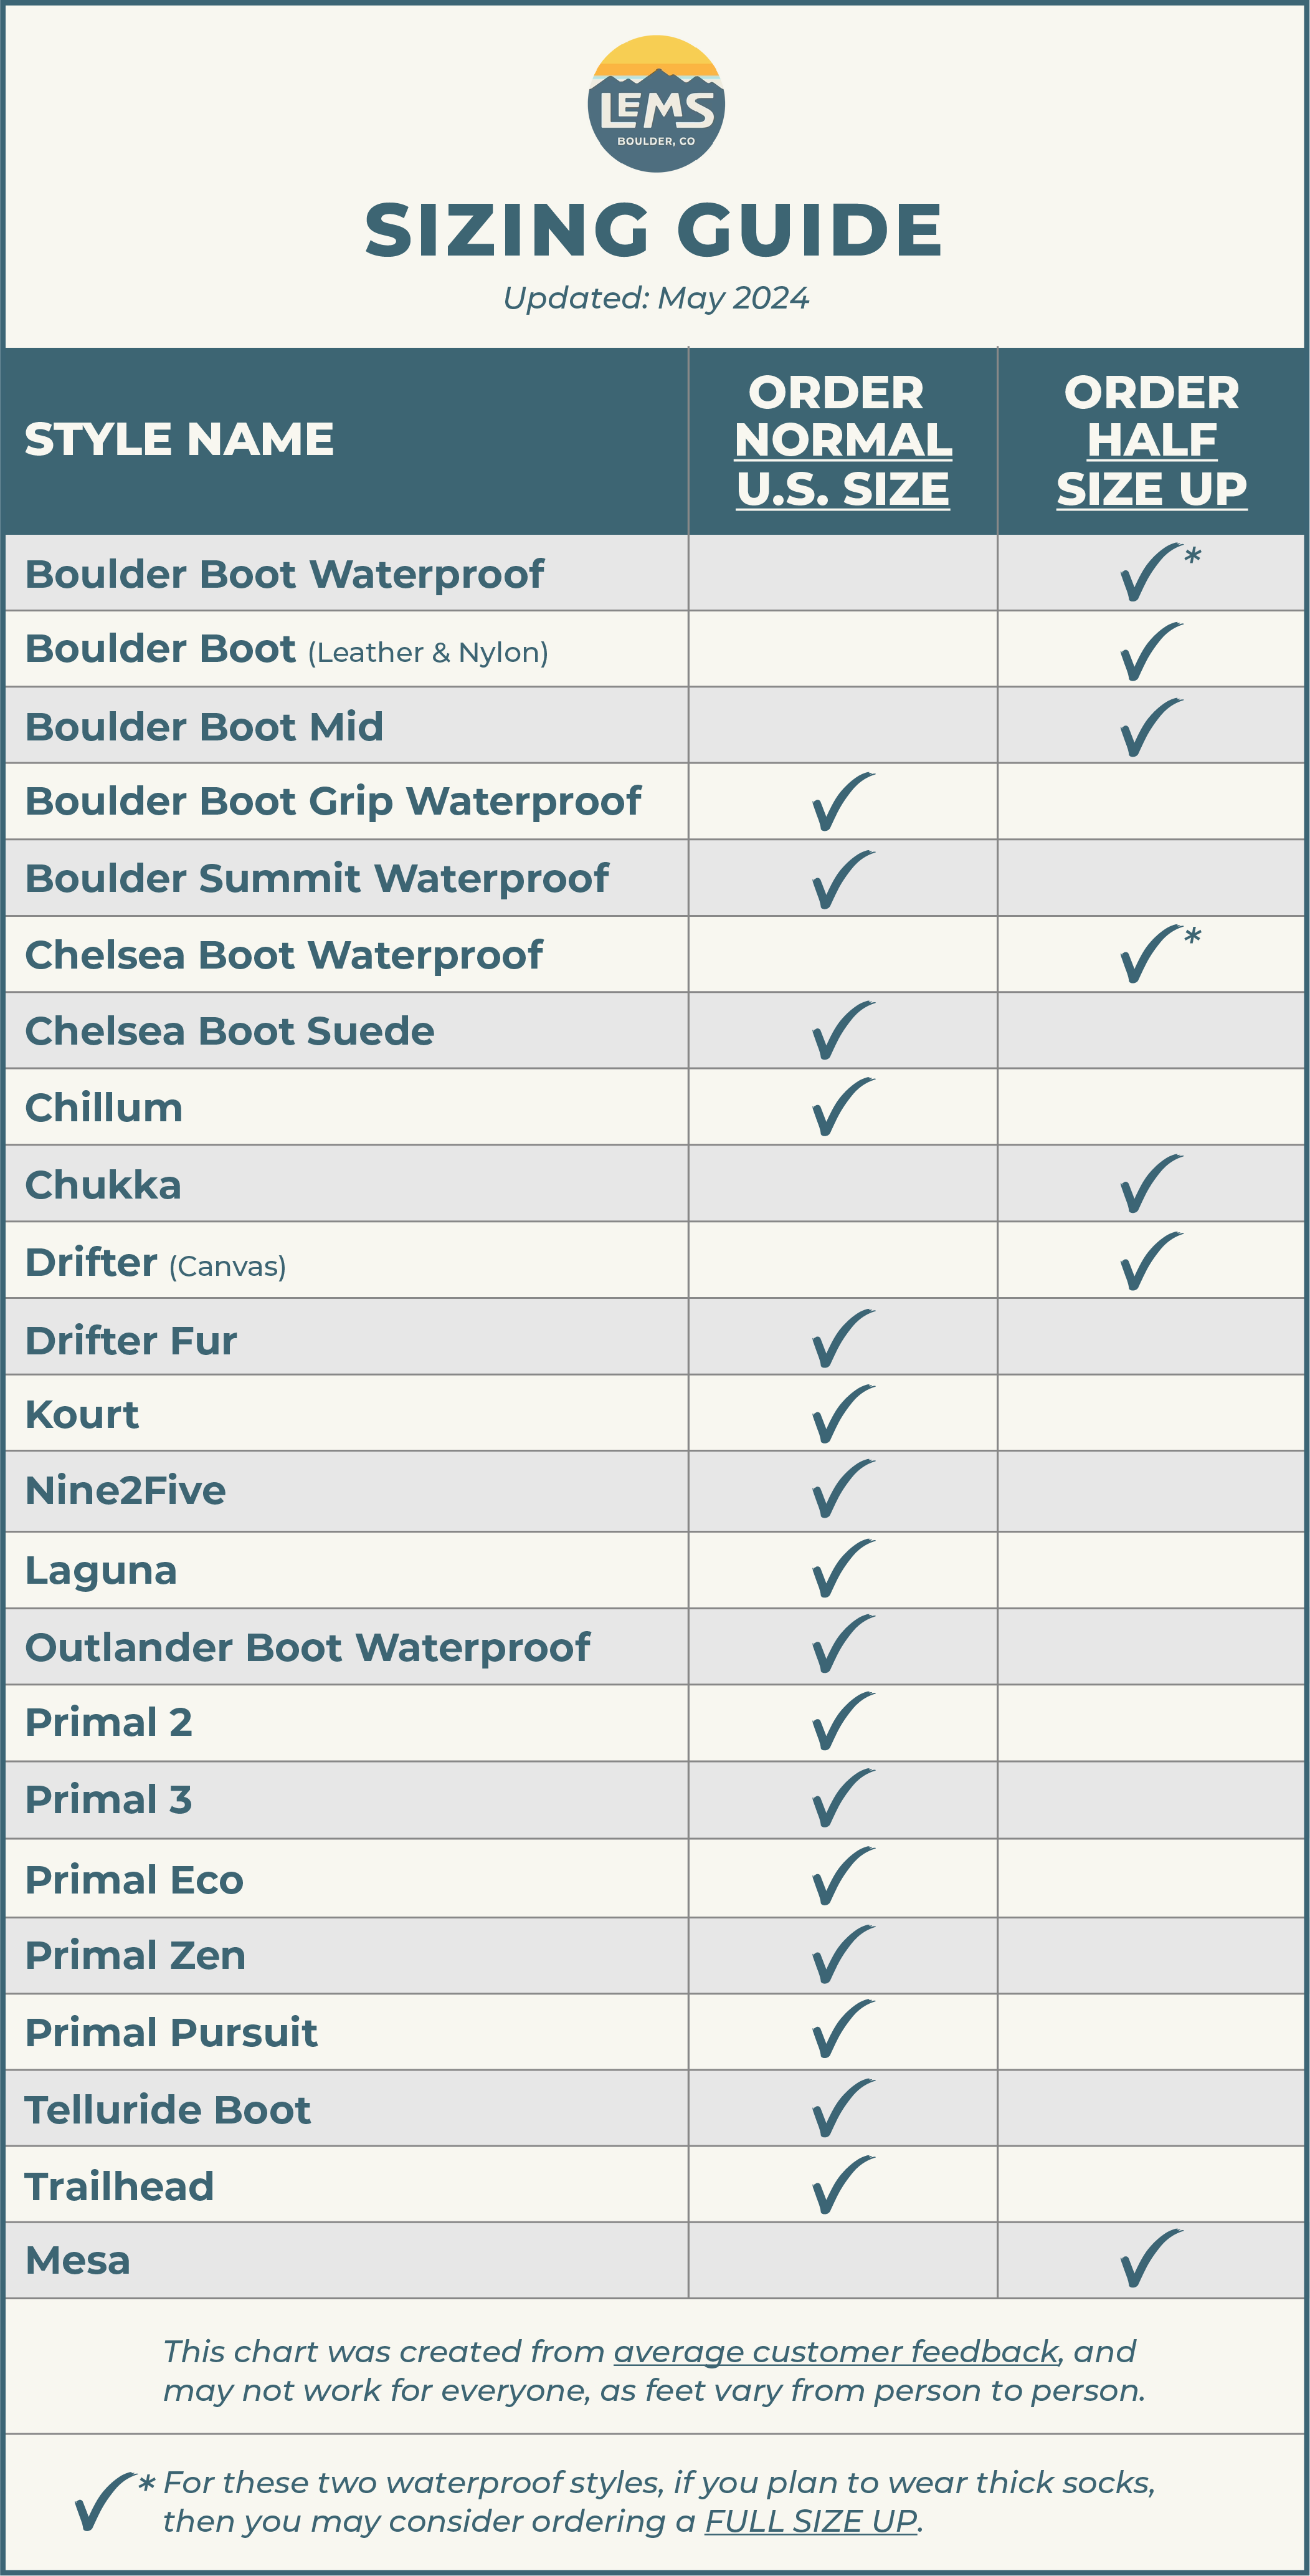
Task: Select the Outlander Boot Waterproof row name
Action: [x=308, y=1647]
